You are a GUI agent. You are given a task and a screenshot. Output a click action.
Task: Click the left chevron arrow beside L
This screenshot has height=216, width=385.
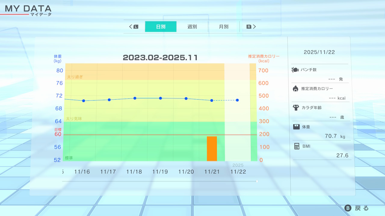[131, 27]
